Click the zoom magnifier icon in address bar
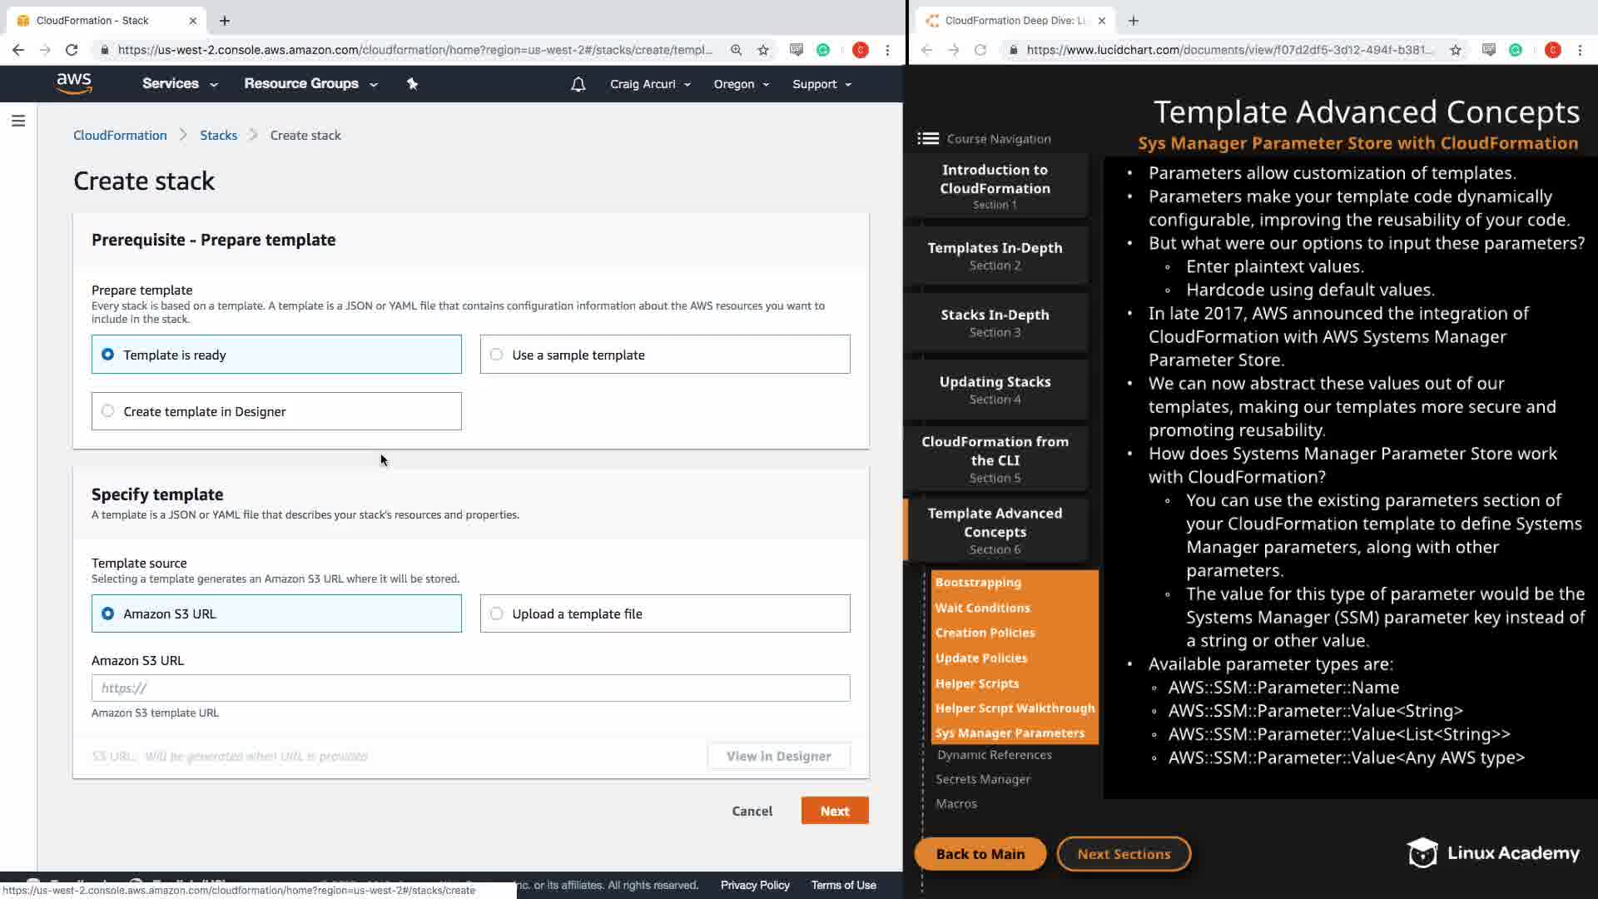Image resolution: width=1598 pixels, height=899 pixels. pyautogui.click(x=736, y=50)
